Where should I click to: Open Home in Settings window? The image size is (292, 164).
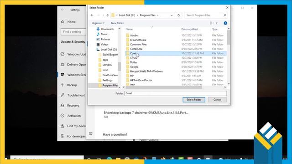(x=68, y=22)
